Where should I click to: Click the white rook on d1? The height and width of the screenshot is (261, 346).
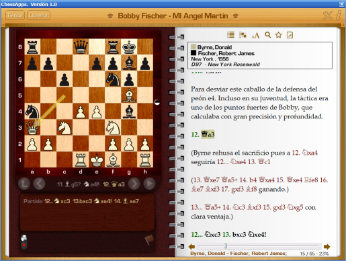coord(81,160)
